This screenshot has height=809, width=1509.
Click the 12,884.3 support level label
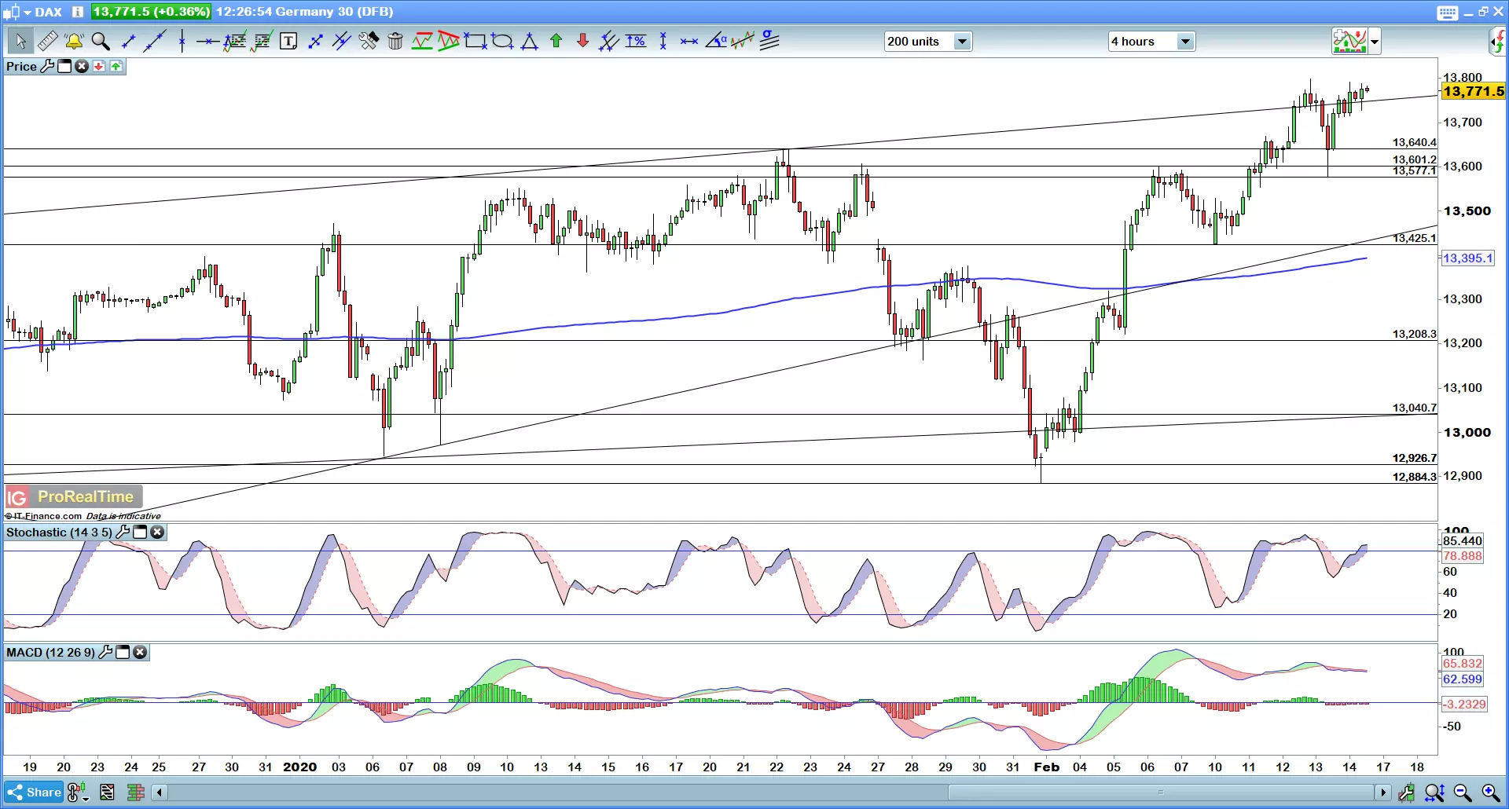(1414, 477)
